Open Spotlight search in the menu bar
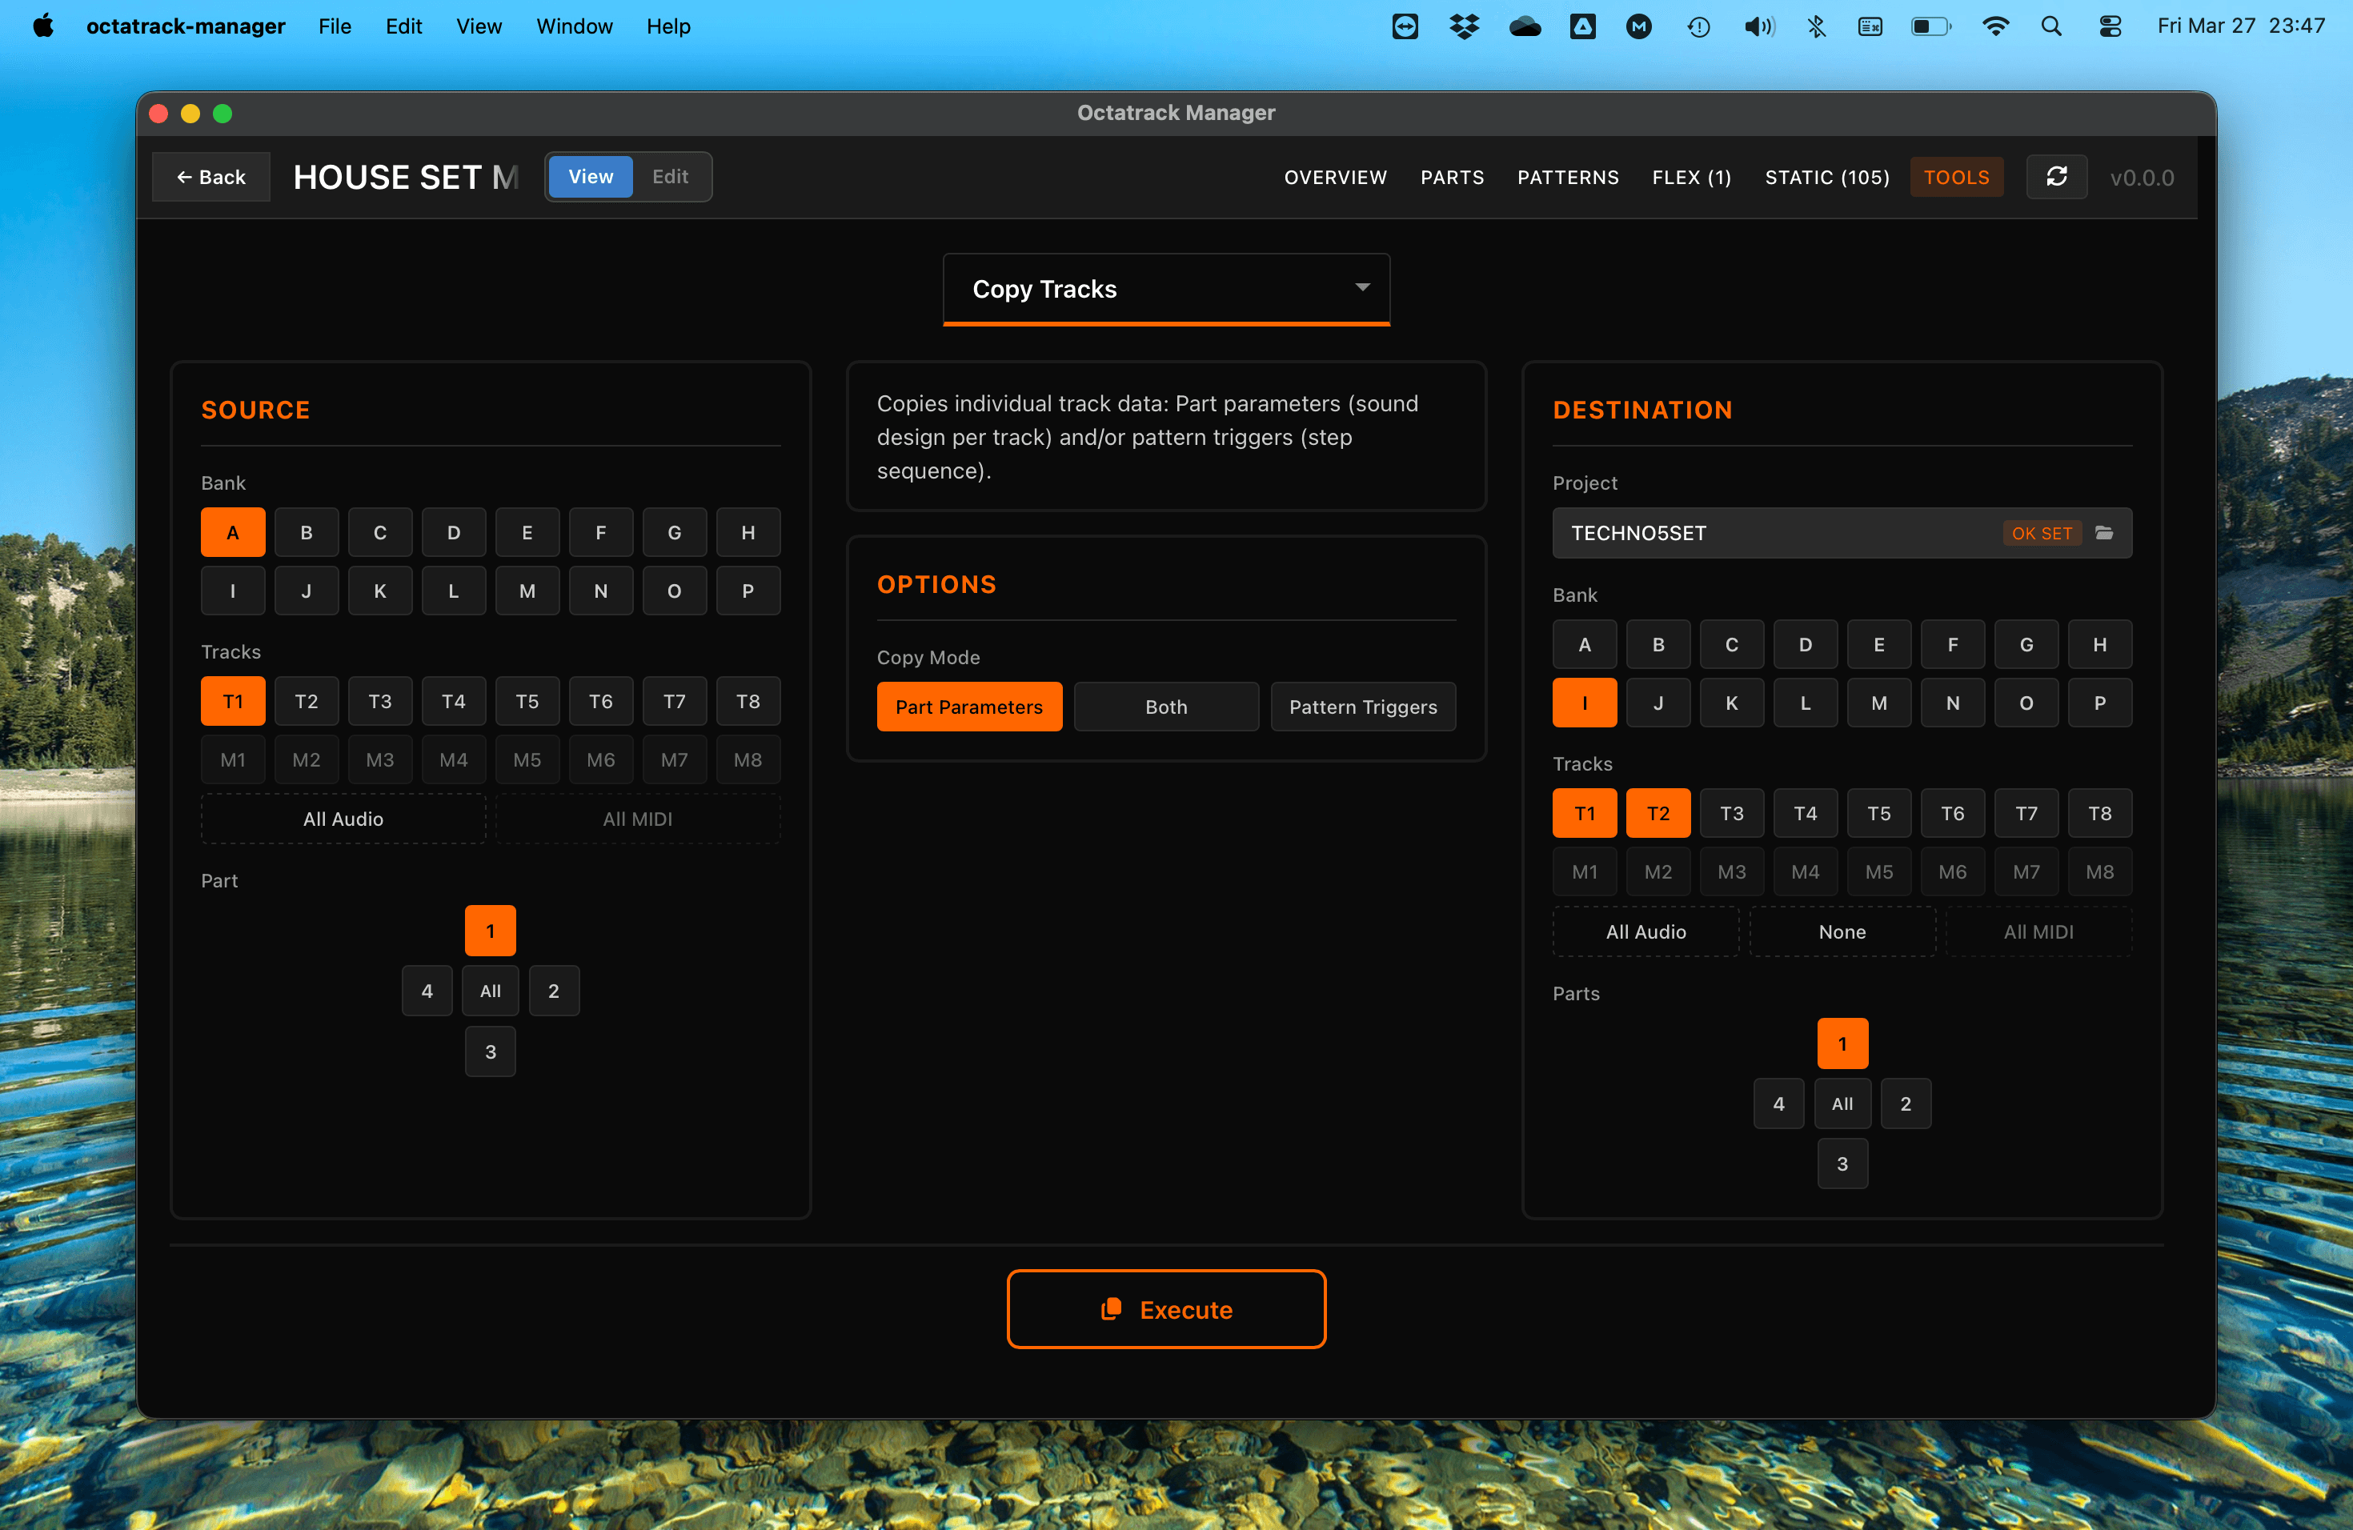 pyautogui.click(x=2051, y=26)
